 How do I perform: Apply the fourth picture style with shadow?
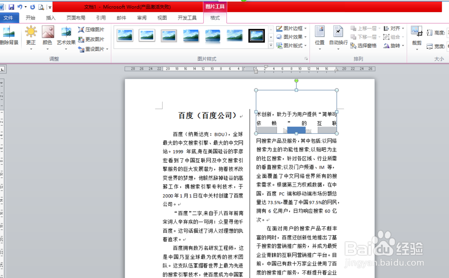pyautogui.click(x=191, y=36)
